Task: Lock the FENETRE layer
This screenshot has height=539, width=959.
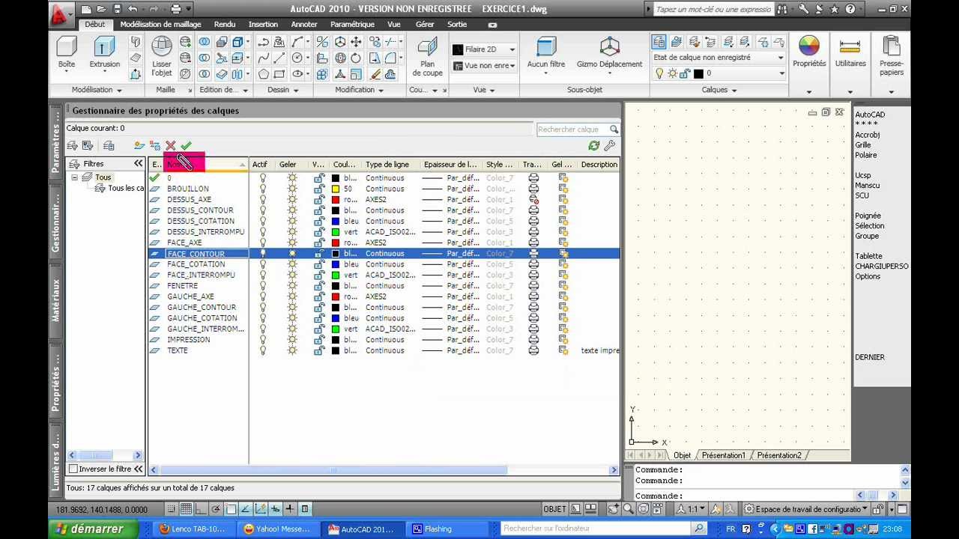Action: 319,286
